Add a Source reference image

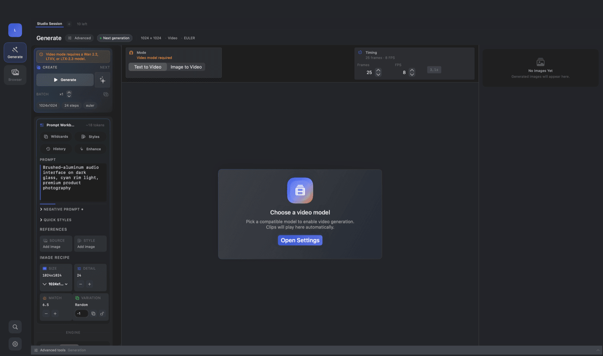click(x=56, y=244)
